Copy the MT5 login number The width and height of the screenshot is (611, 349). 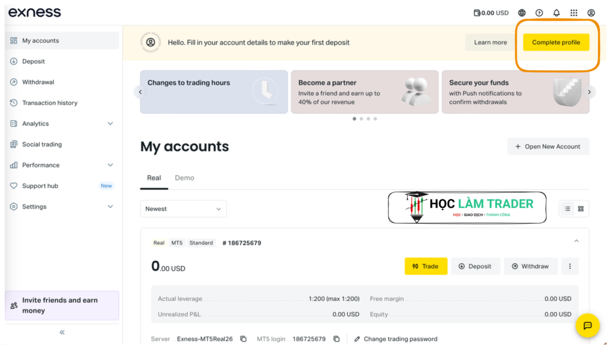337,339
